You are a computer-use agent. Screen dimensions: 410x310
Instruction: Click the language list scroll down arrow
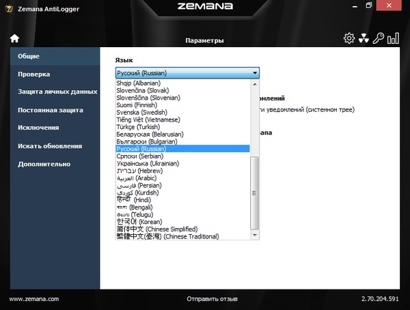[255, 235]
